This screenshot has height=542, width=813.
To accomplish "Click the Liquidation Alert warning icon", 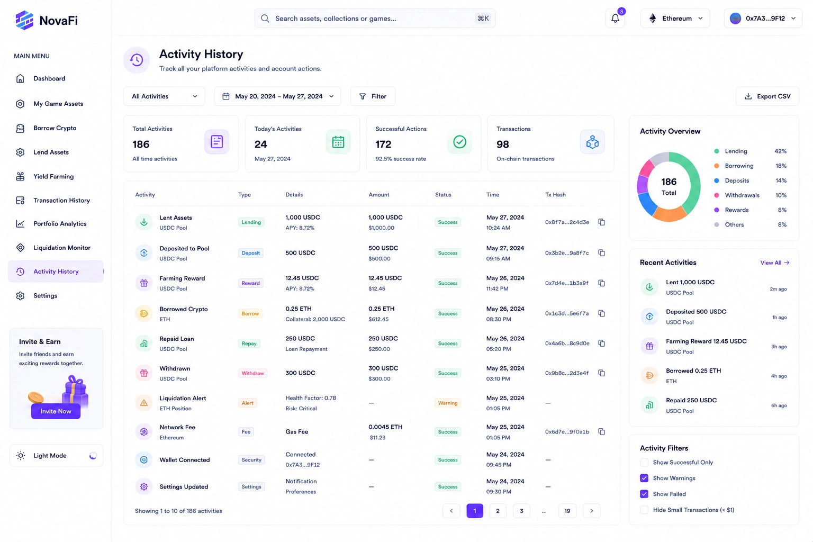I will click(144, 403).
